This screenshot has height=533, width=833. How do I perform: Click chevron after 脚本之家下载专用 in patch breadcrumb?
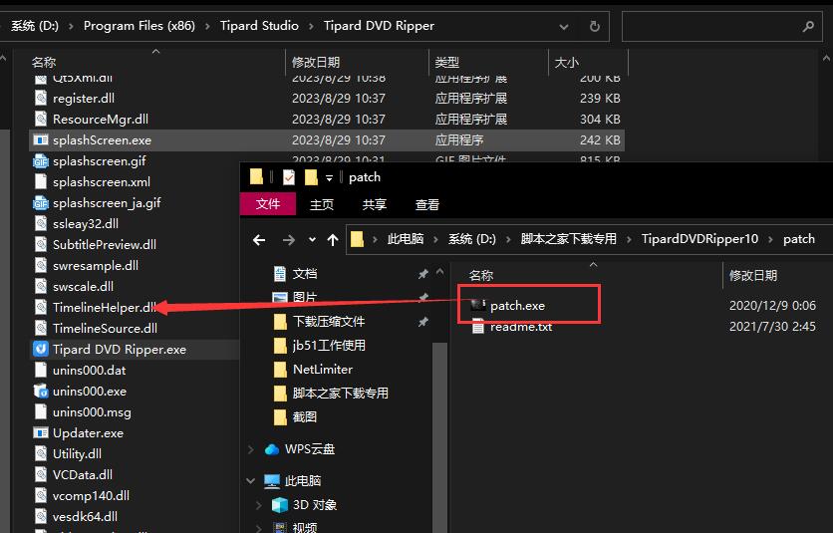coord(629,240)
